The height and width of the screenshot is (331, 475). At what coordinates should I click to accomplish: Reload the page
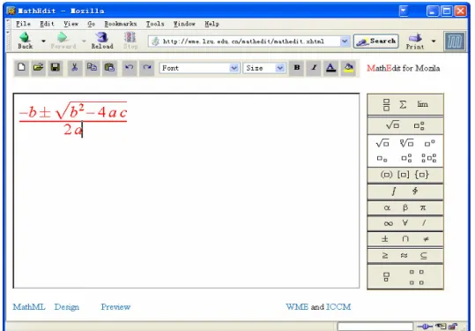point(102,41)
